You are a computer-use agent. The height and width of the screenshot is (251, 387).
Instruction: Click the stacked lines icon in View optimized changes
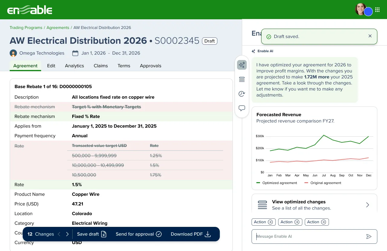[262, 205]
